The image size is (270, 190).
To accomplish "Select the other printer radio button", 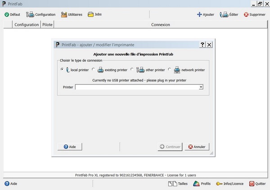I will 132,69.
